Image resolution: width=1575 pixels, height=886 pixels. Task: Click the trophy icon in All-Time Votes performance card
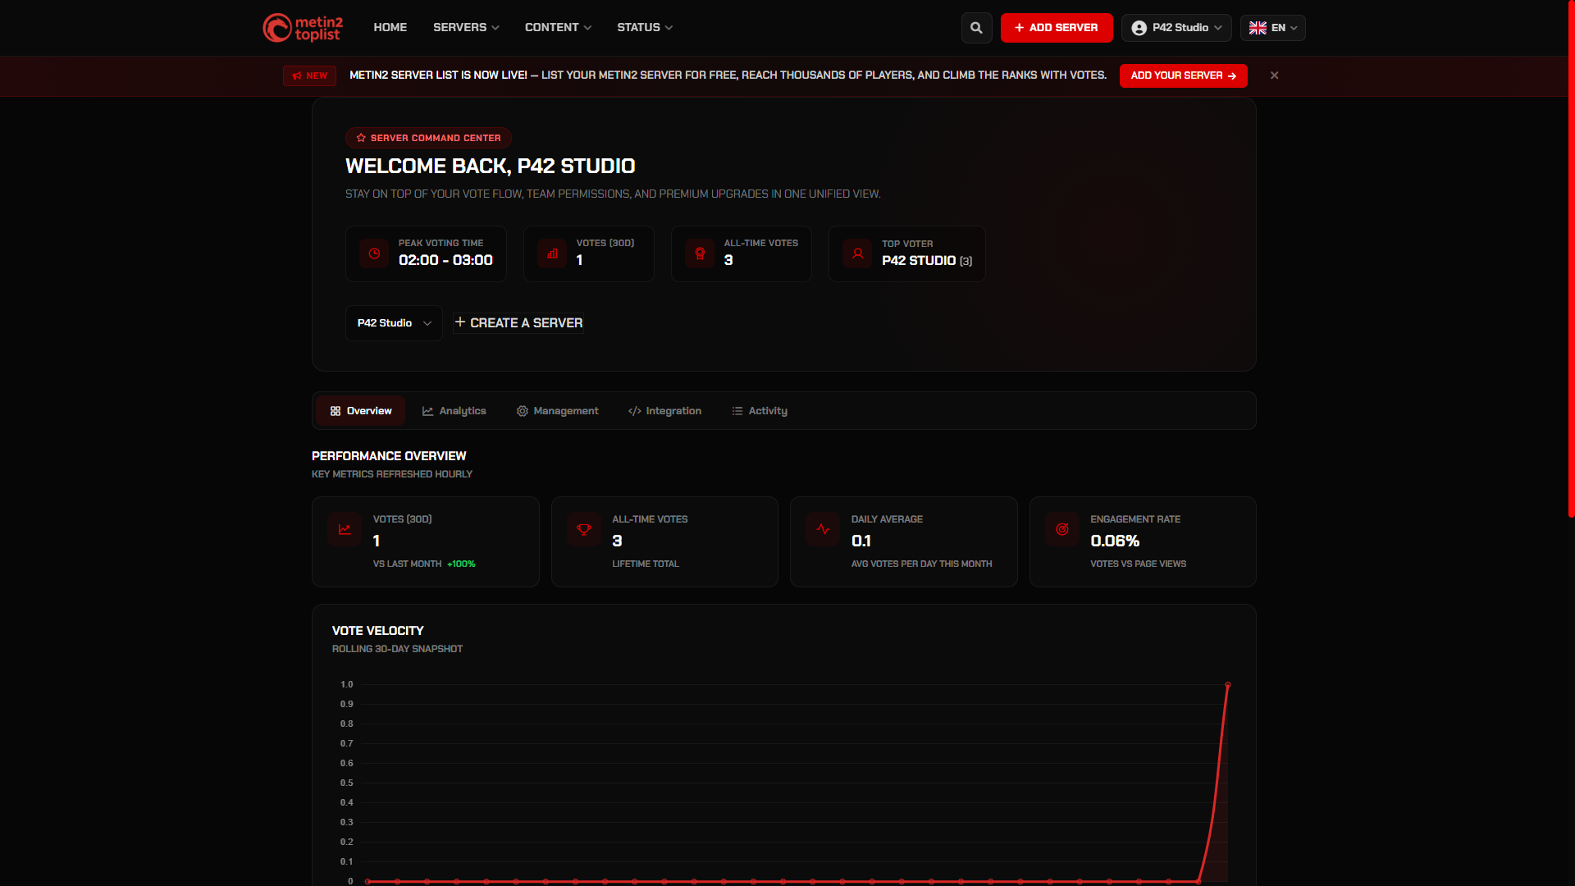click(584, 529)
